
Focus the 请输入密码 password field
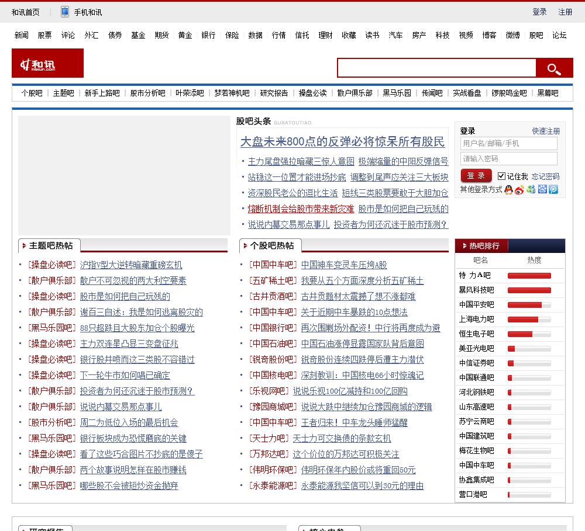click(509, 159)
